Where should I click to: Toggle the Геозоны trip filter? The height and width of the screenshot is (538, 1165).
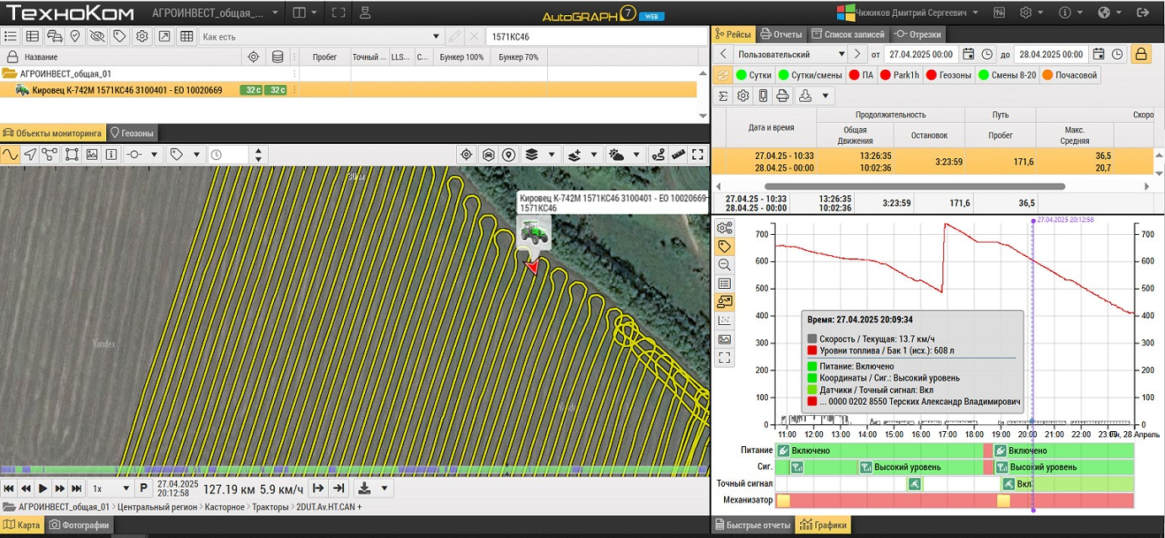948,75
